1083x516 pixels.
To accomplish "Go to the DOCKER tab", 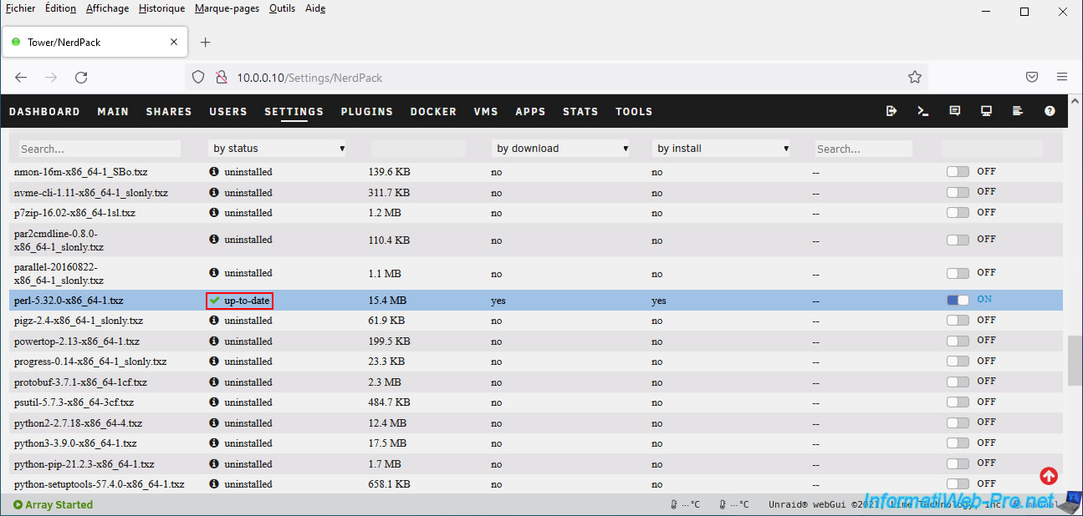I will (x=433, y=111).
